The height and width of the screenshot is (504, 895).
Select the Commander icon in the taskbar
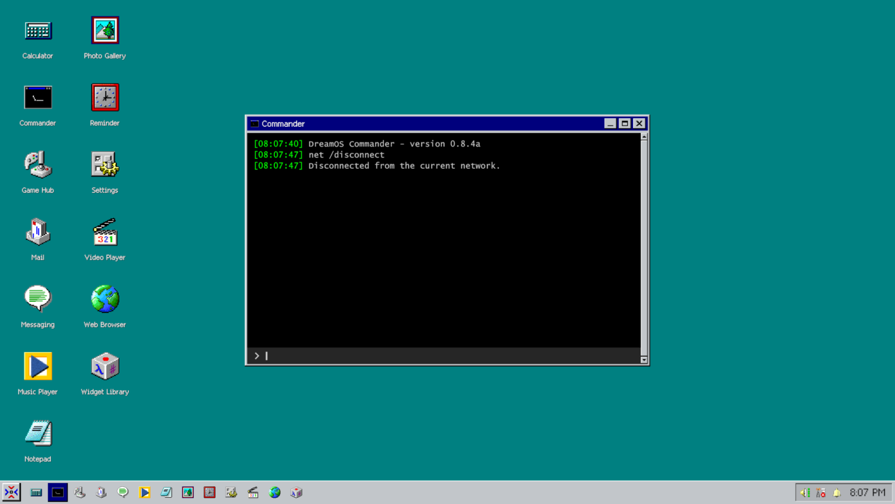58,492
